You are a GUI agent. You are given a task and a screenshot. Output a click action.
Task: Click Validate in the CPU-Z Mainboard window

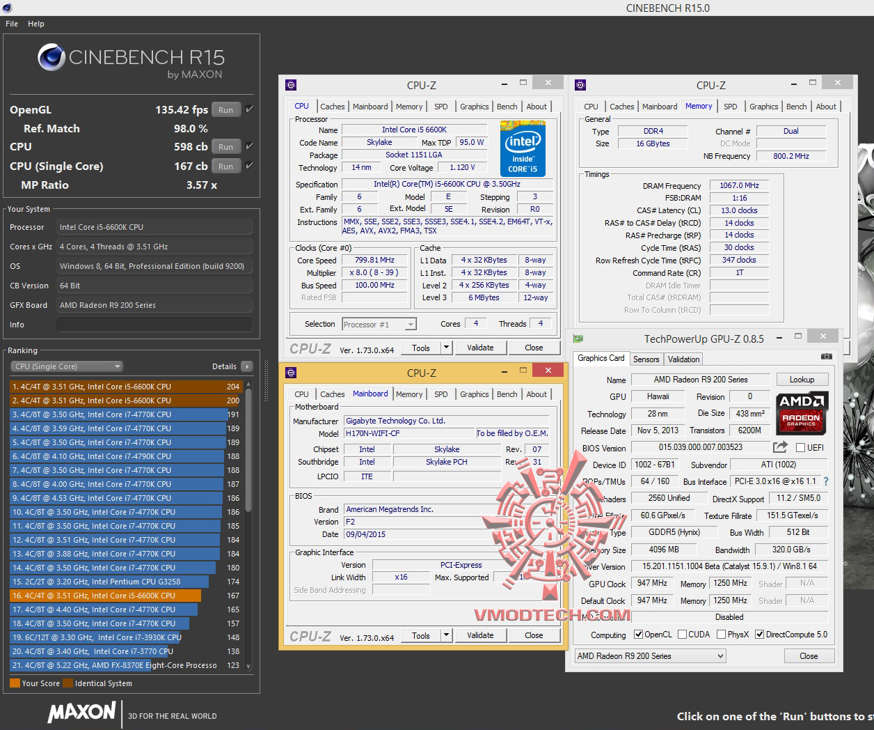tap(480, 635)
